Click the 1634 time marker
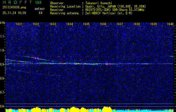Image resolution: width=176 pixels, height=112 pixels. pos(69,24)
